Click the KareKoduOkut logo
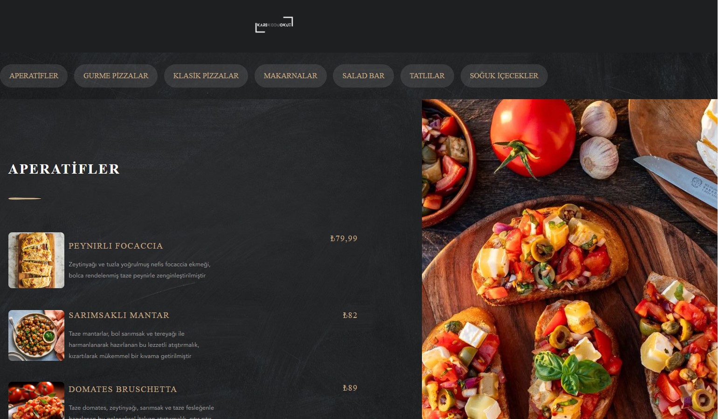Screen dimensions: 718x419 pos(274,25)
